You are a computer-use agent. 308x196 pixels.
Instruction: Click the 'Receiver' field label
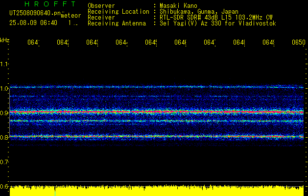click(101, 18)
